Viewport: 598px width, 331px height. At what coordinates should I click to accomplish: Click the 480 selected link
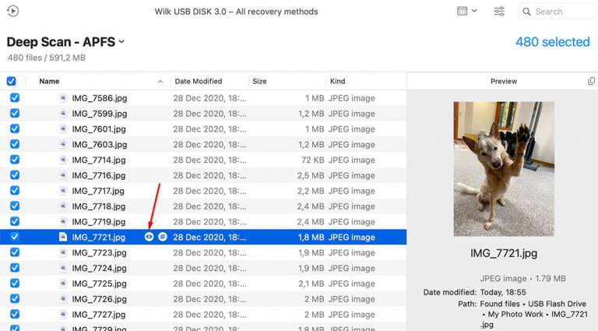pyautogui.click(x=552, y=42)
